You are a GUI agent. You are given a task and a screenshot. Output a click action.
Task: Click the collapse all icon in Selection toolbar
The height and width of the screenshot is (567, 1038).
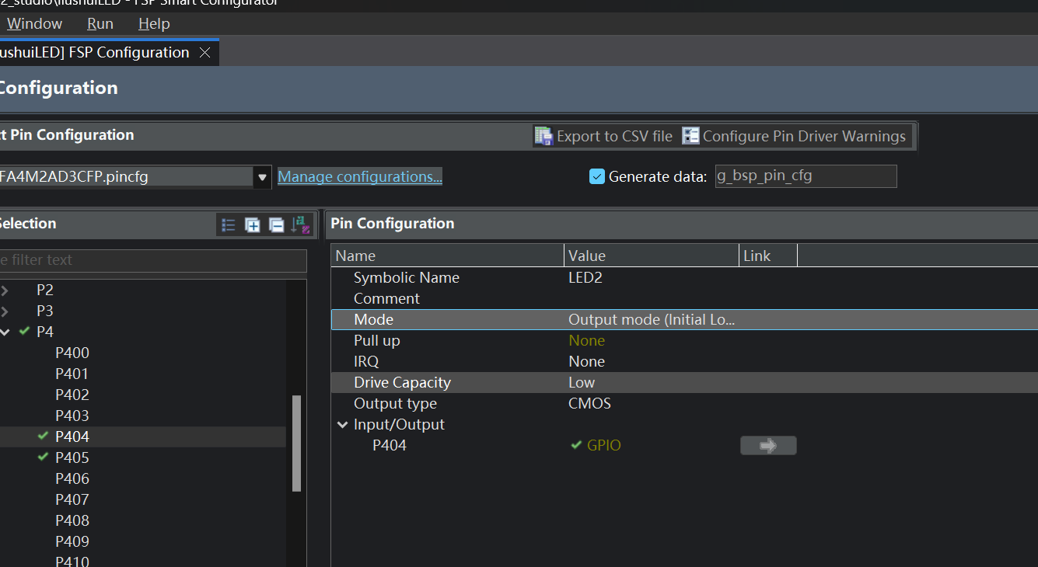(276, 225)
